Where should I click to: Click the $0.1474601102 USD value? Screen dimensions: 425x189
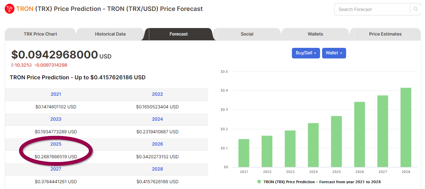tap(56, 107)
